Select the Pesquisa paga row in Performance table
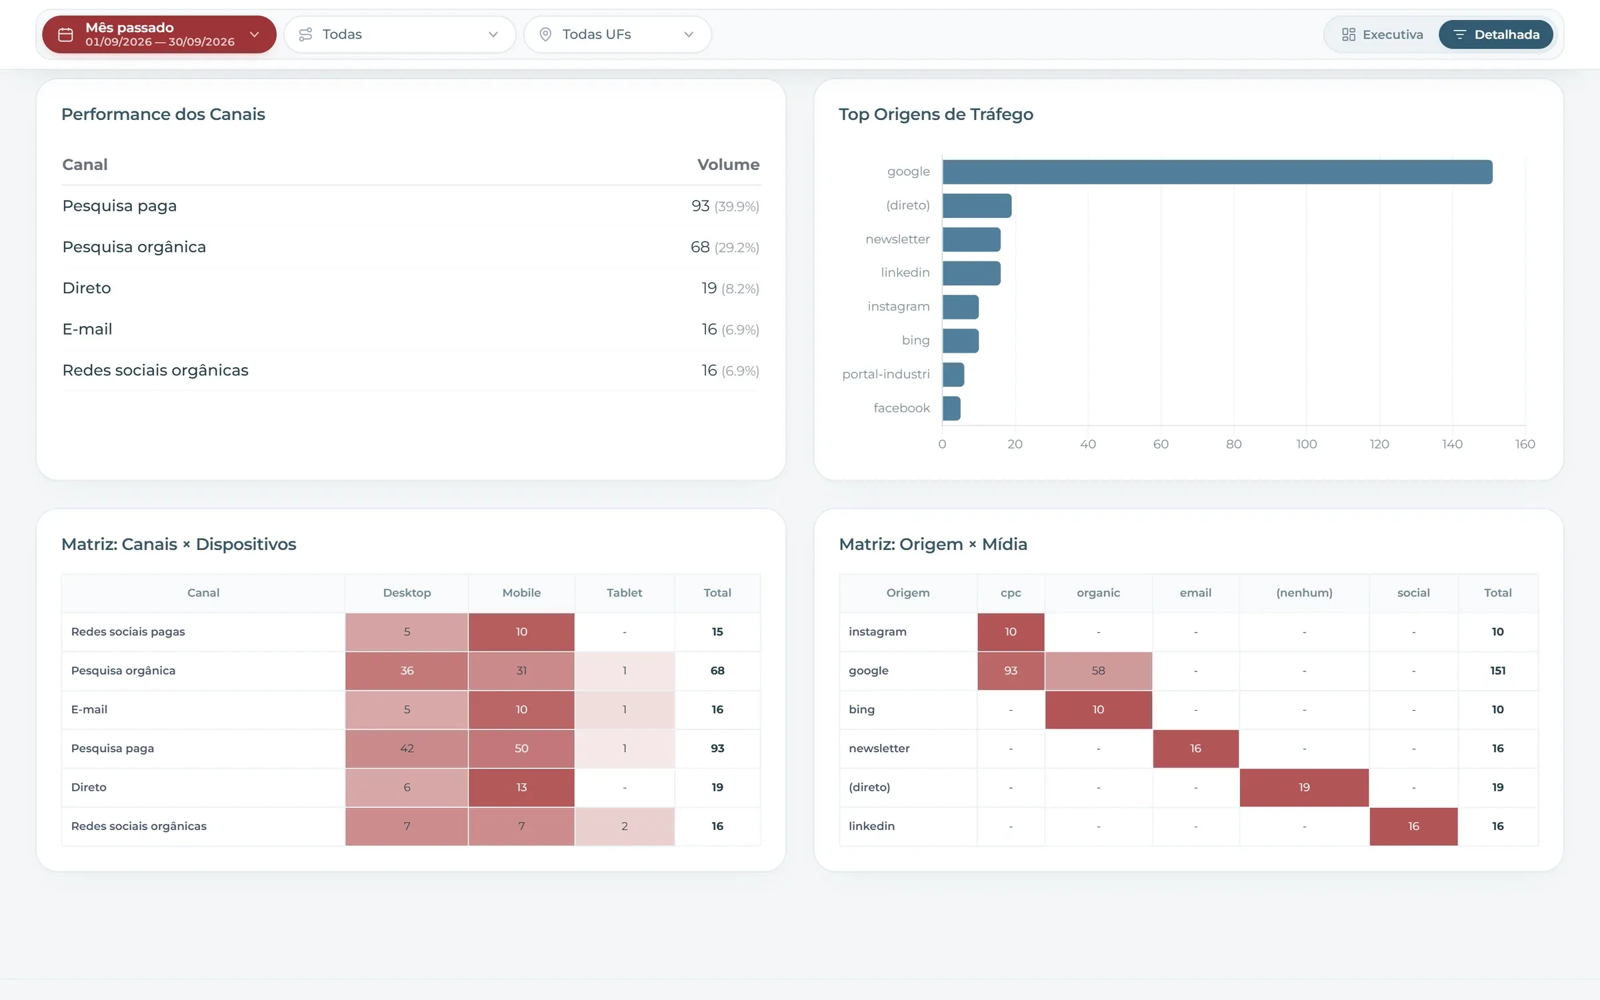This screenshot has width=1600, height=1000. (x=411, y=206)
